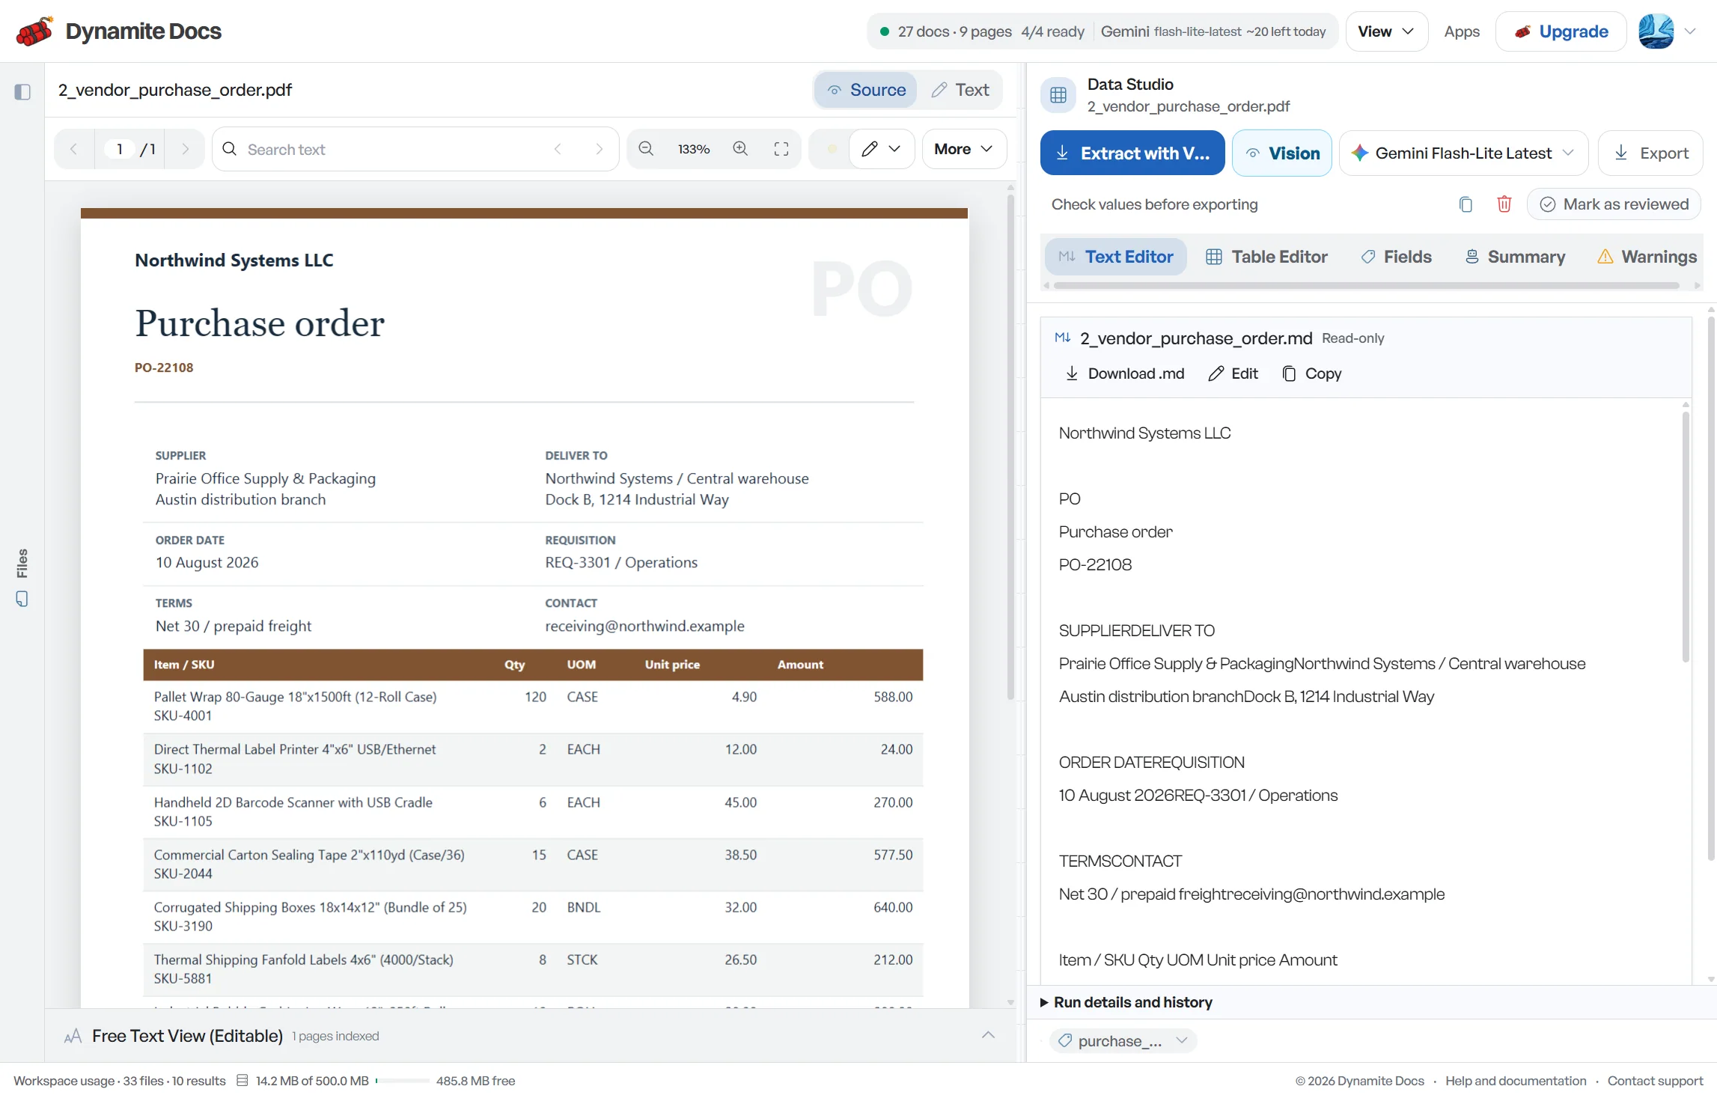This screenshot has width=1717, height=1098.
Task: Go to previous page arrow
Action: 73,149
